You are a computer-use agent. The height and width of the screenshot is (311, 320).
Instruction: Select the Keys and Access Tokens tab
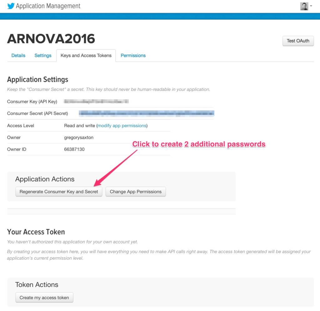pos(86,55)
